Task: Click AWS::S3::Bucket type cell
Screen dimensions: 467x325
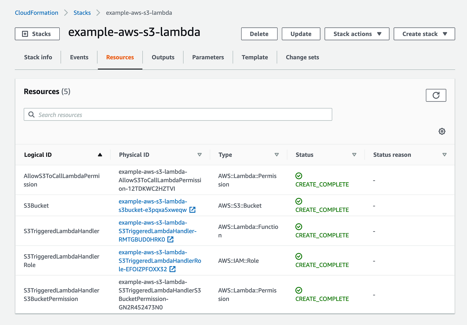Action: pyautogui.click(x=240, y=206)
